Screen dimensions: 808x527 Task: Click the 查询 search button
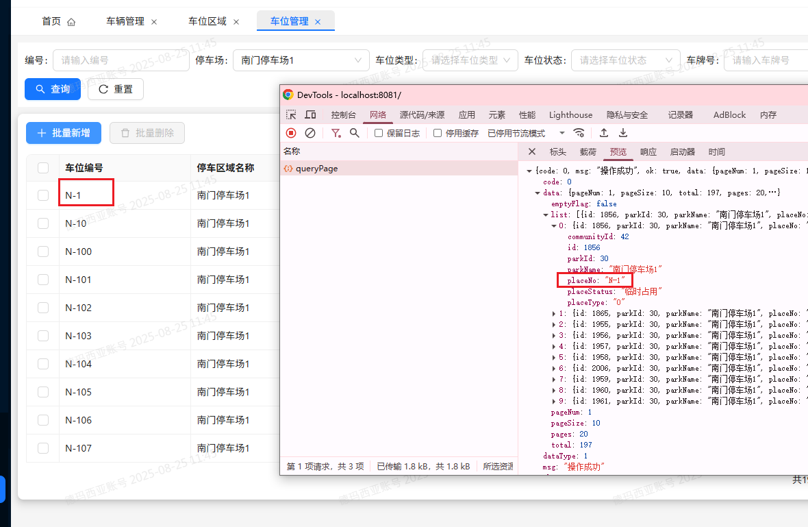[53, 88]
